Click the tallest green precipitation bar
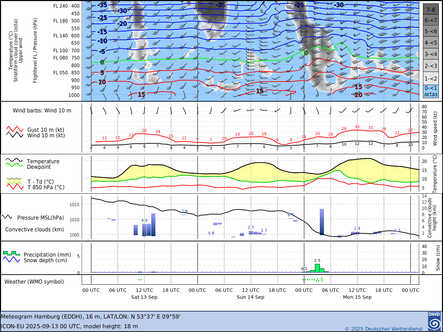This screenshot has height=332, width=443. click(x=317, y=268)
